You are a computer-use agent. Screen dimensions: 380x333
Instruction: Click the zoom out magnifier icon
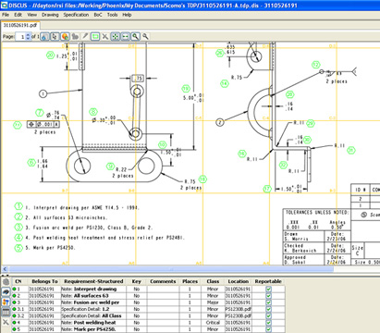point(145,36)
